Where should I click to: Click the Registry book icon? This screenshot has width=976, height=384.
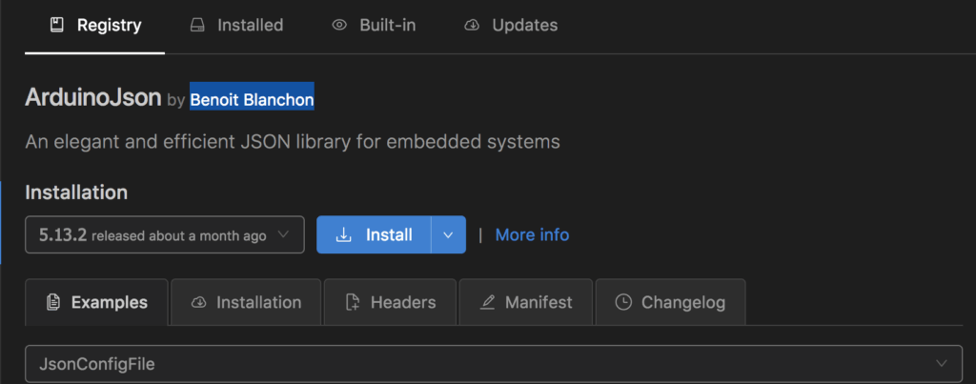tap(57, 26)
